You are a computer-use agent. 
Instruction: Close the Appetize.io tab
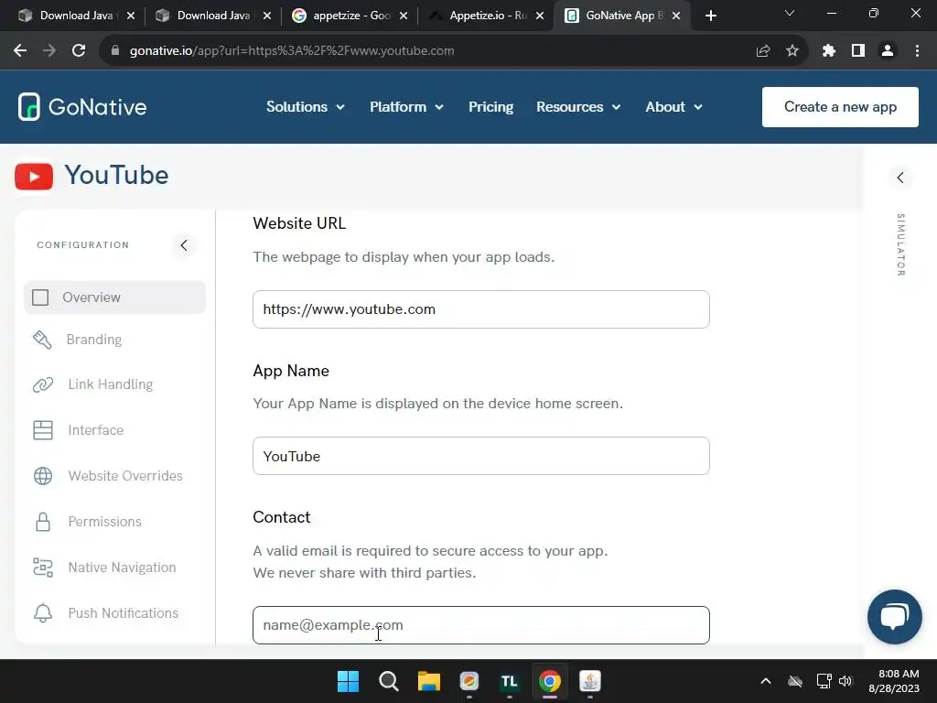(540, 16)
